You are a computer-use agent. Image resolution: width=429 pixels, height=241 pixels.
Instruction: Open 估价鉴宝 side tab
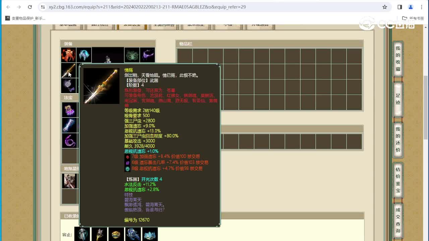[x=398, y=180]
